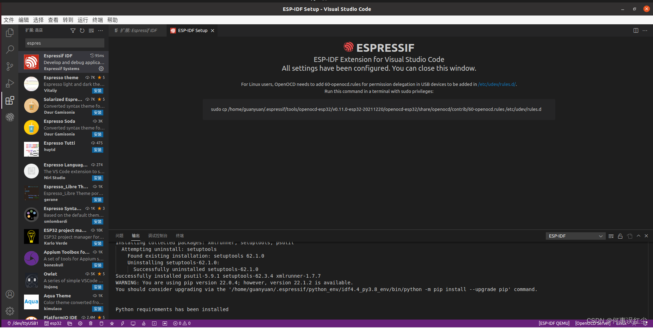Execute custom task icon in status bar
The image size is (653, 328).
click(x=165, y=323)
